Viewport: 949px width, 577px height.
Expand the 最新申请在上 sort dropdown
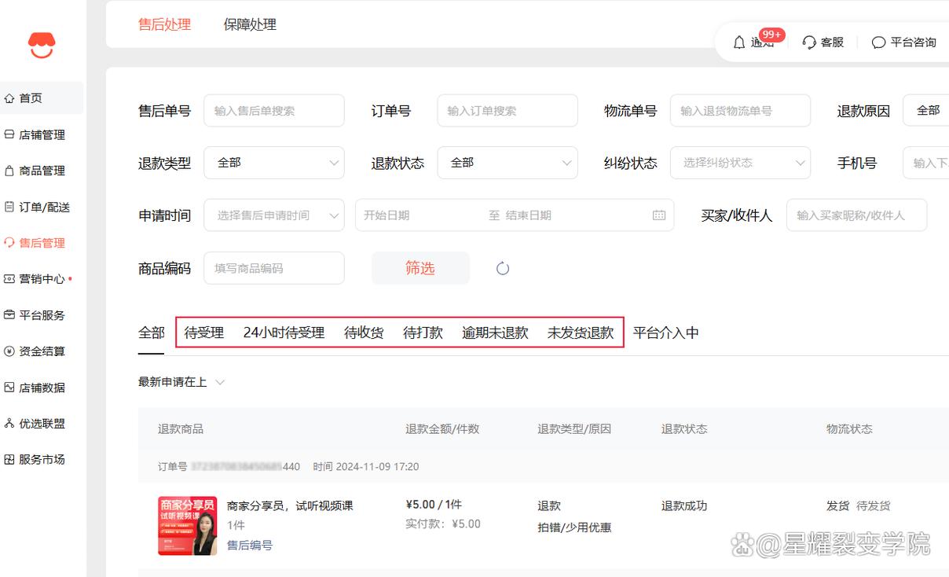[x=181, y=382]
